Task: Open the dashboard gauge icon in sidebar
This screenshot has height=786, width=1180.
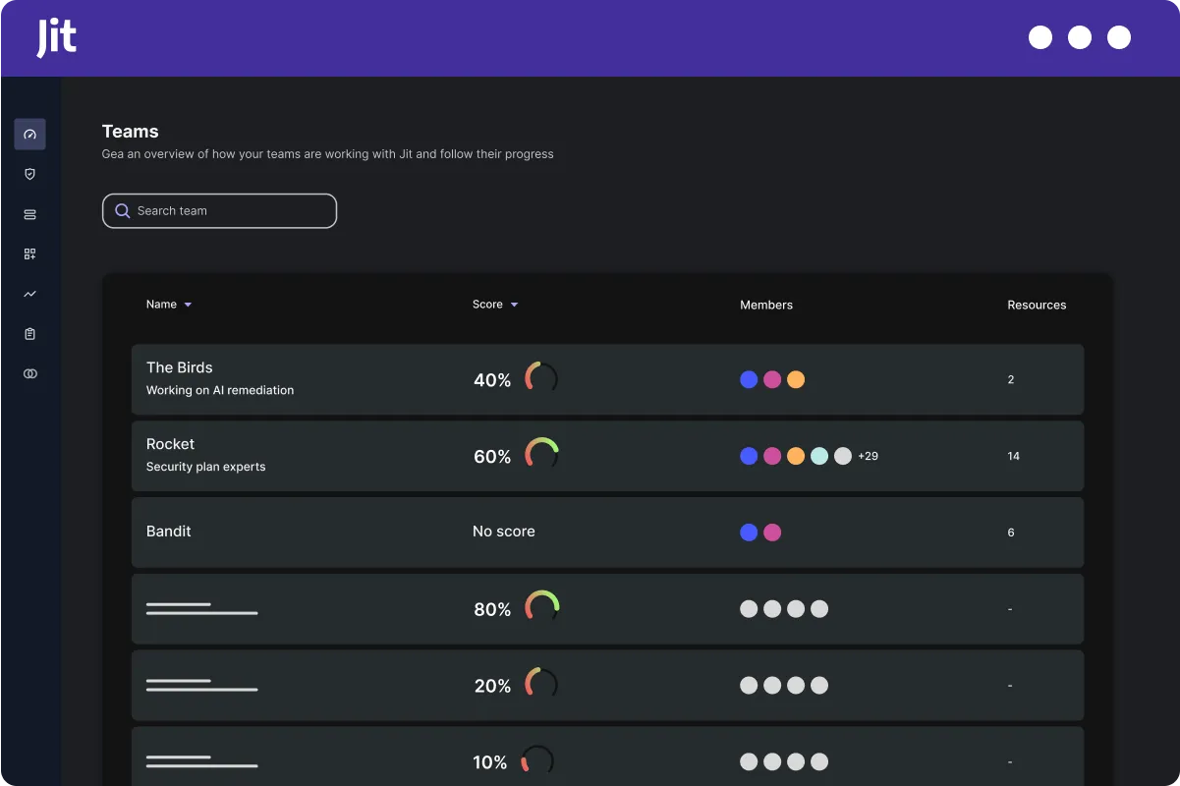Action: click(x=29, y=134)
